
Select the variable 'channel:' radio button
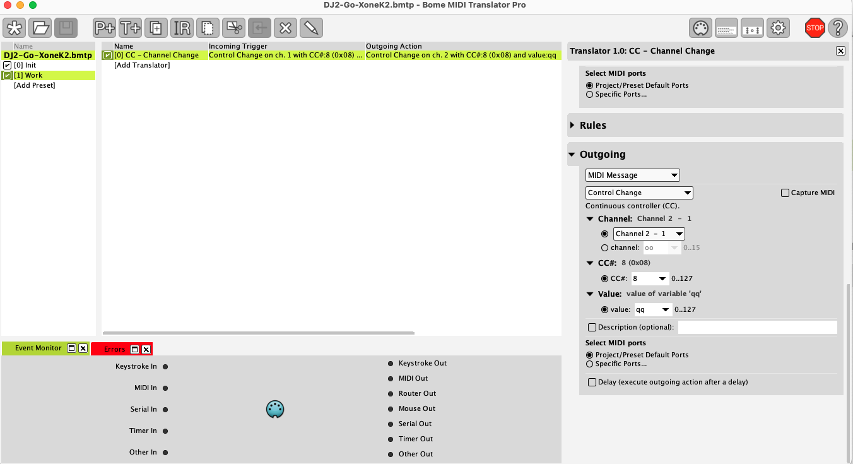[x=605, y=248]
